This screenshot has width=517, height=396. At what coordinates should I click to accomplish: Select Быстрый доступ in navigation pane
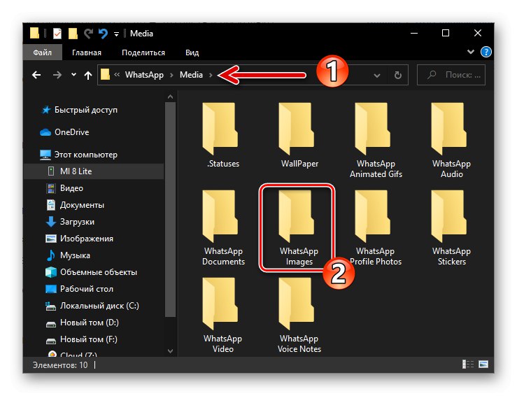[79, 110]
